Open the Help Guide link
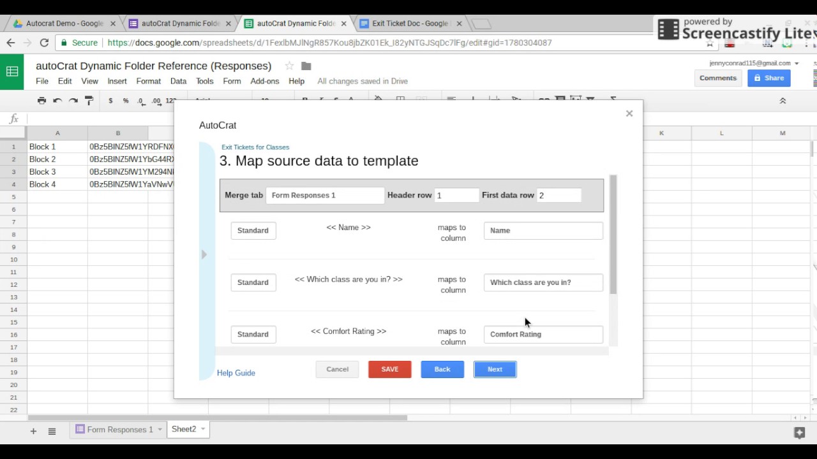 pyautogui.click(x=236, y=373)
